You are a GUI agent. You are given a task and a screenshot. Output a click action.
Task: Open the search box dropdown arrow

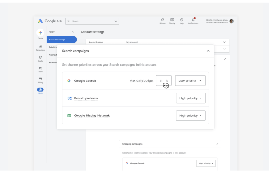(x=116, y=21)
